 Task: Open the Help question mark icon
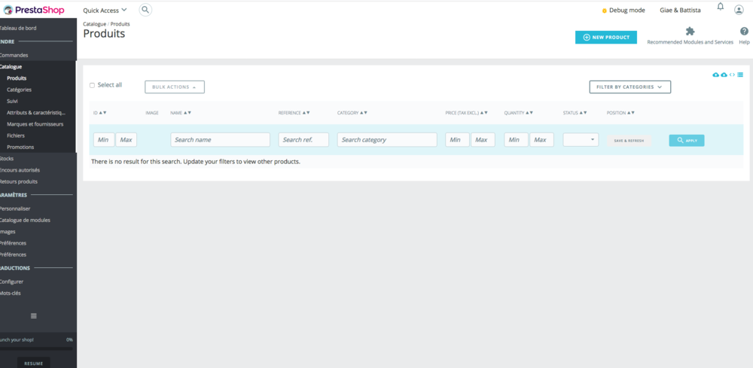coord(744,31)
